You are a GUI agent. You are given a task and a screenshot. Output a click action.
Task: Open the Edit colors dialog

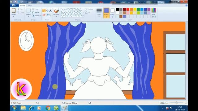point(153,13)
